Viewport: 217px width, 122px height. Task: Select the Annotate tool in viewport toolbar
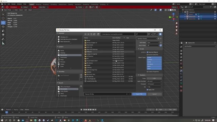[x=3, y=39]
